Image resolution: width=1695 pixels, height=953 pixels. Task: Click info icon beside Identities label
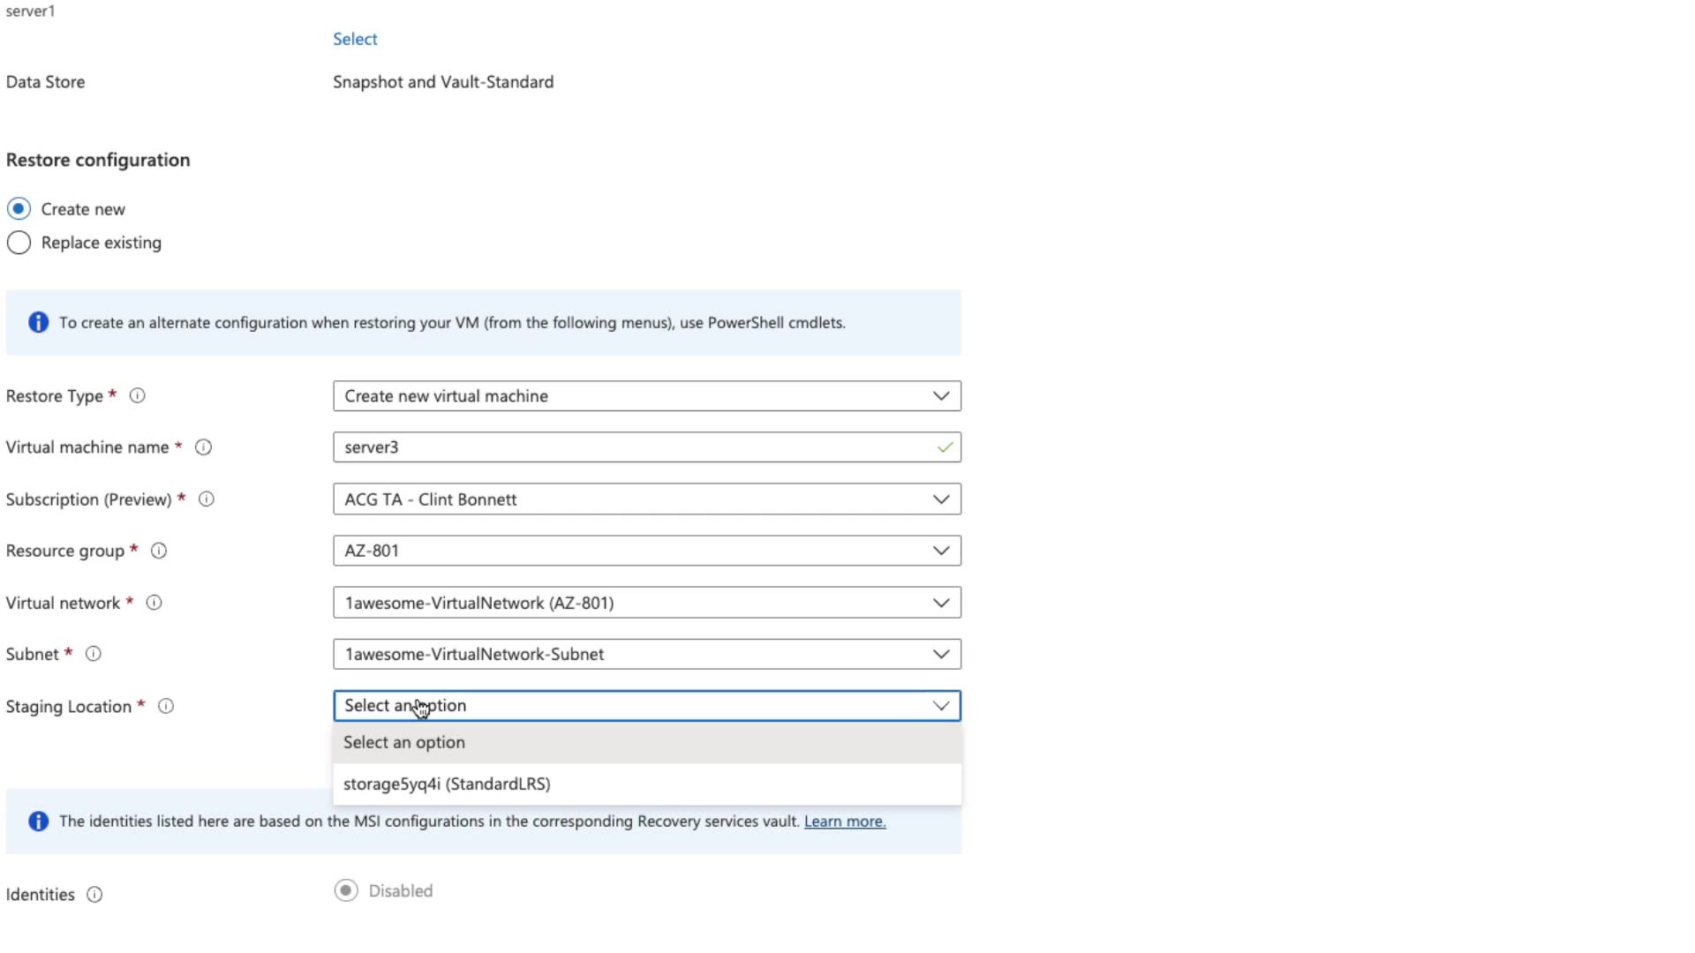pyautogui.click(x=94, y=895)
